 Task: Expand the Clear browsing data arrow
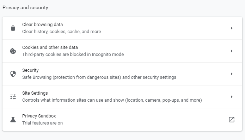click(x=232, y=28)
